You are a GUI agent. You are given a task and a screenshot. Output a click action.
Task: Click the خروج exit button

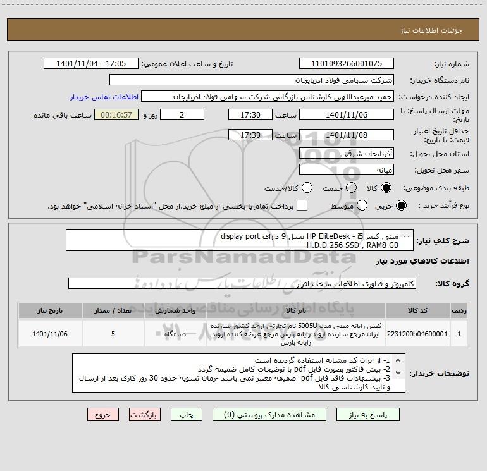(103, 415)
